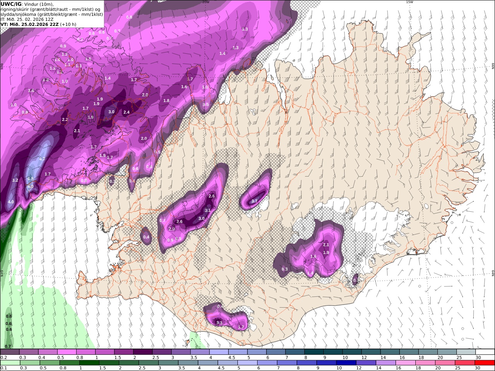
Task: Click the '3.2' value near the west coast
Action: coord(15,180)
